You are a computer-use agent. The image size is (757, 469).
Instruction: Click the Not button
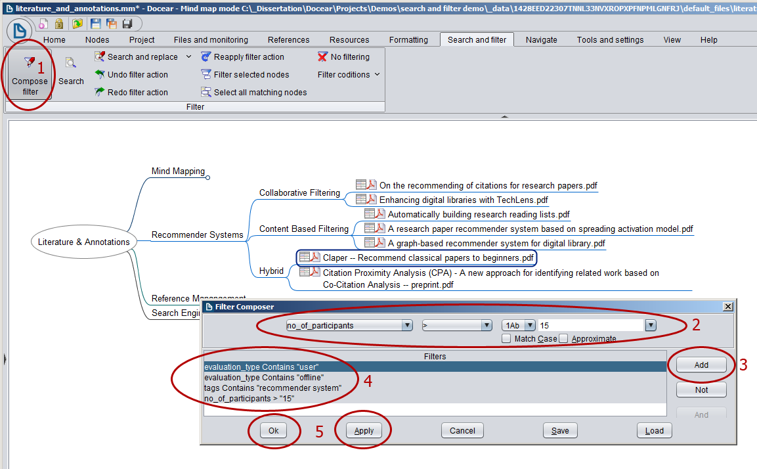click(x=701, y=390)
